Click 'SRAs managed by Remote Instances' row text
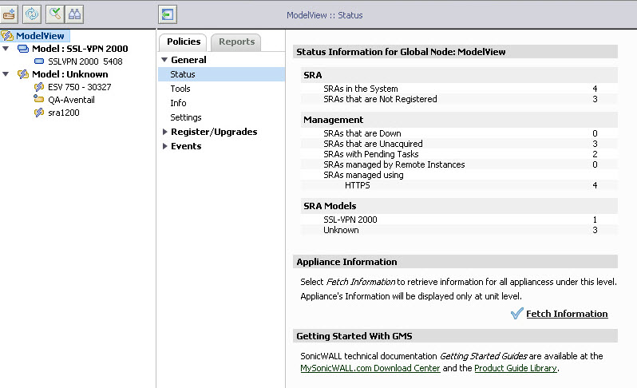637x388 pixels. coord(394,164)
